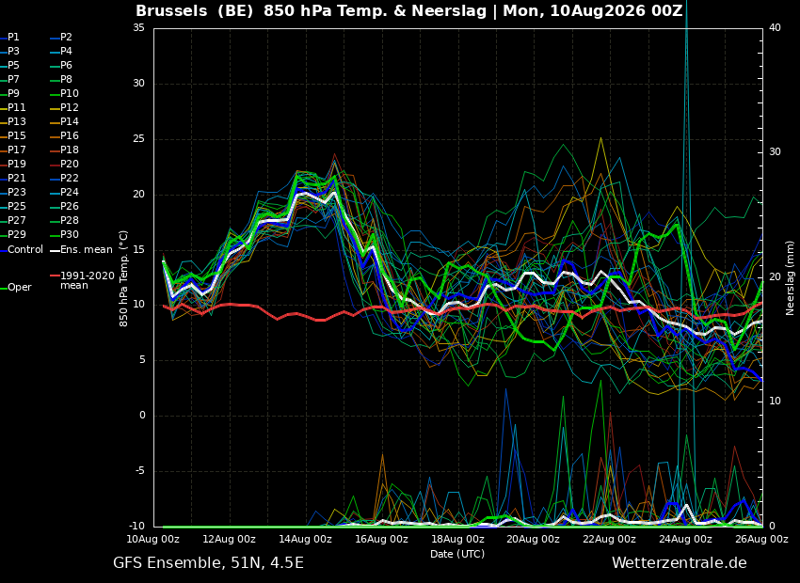Image resolution: width=800 pixels, height=583 pixels.
Task: Click the GFS Ensemble, 51N, 4.5E caption
Action: click(208, 563)
